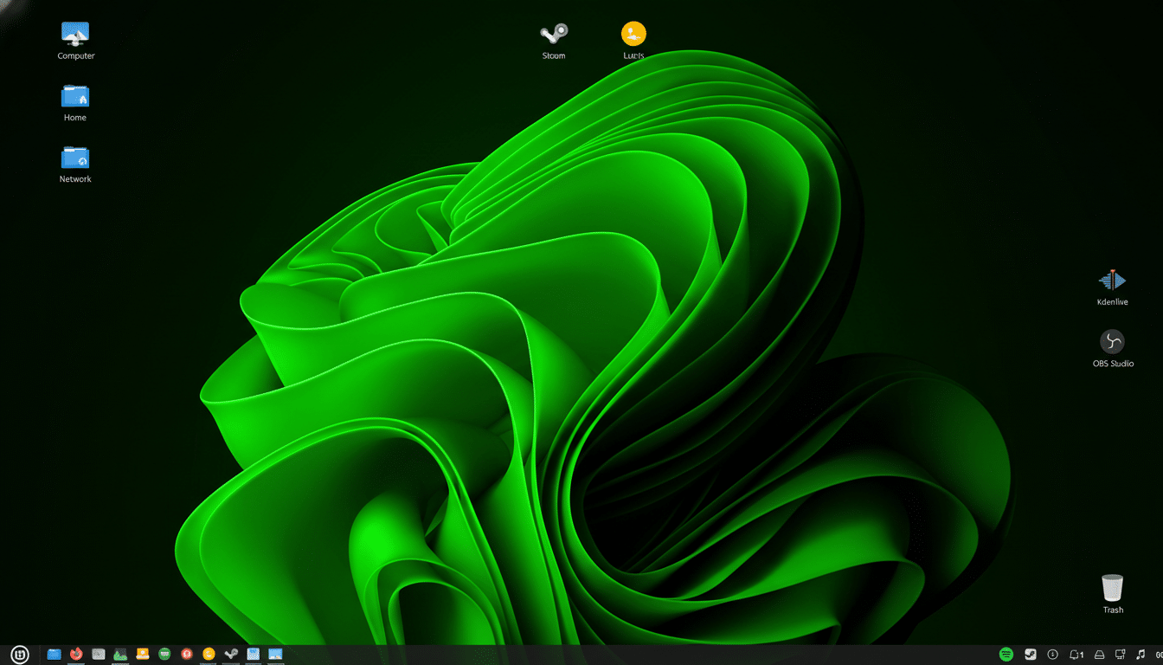The width and height of the screenshot is (1163, 665).
Task: Open Spotify from the system tray
Action: (x=1006, y=654)
